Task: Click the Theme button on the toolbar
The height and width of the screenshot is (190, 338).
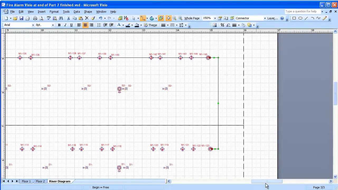Action: coord(150,25)
